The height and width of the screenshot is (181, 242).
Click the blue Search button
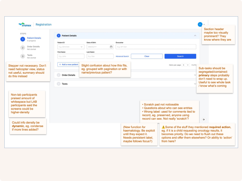pos(180,56)
